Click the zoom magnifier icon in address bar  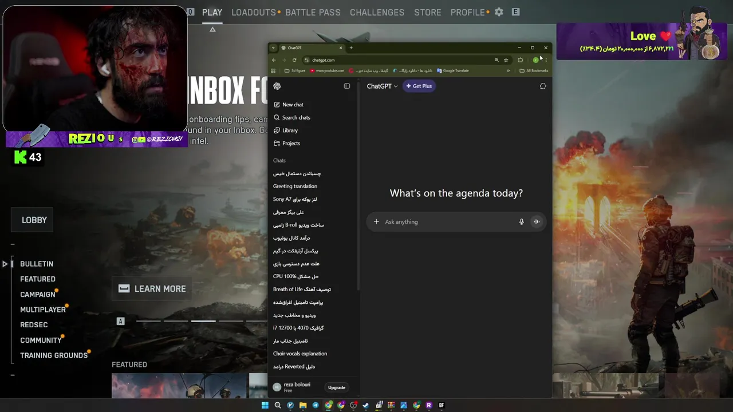(496, 60)
